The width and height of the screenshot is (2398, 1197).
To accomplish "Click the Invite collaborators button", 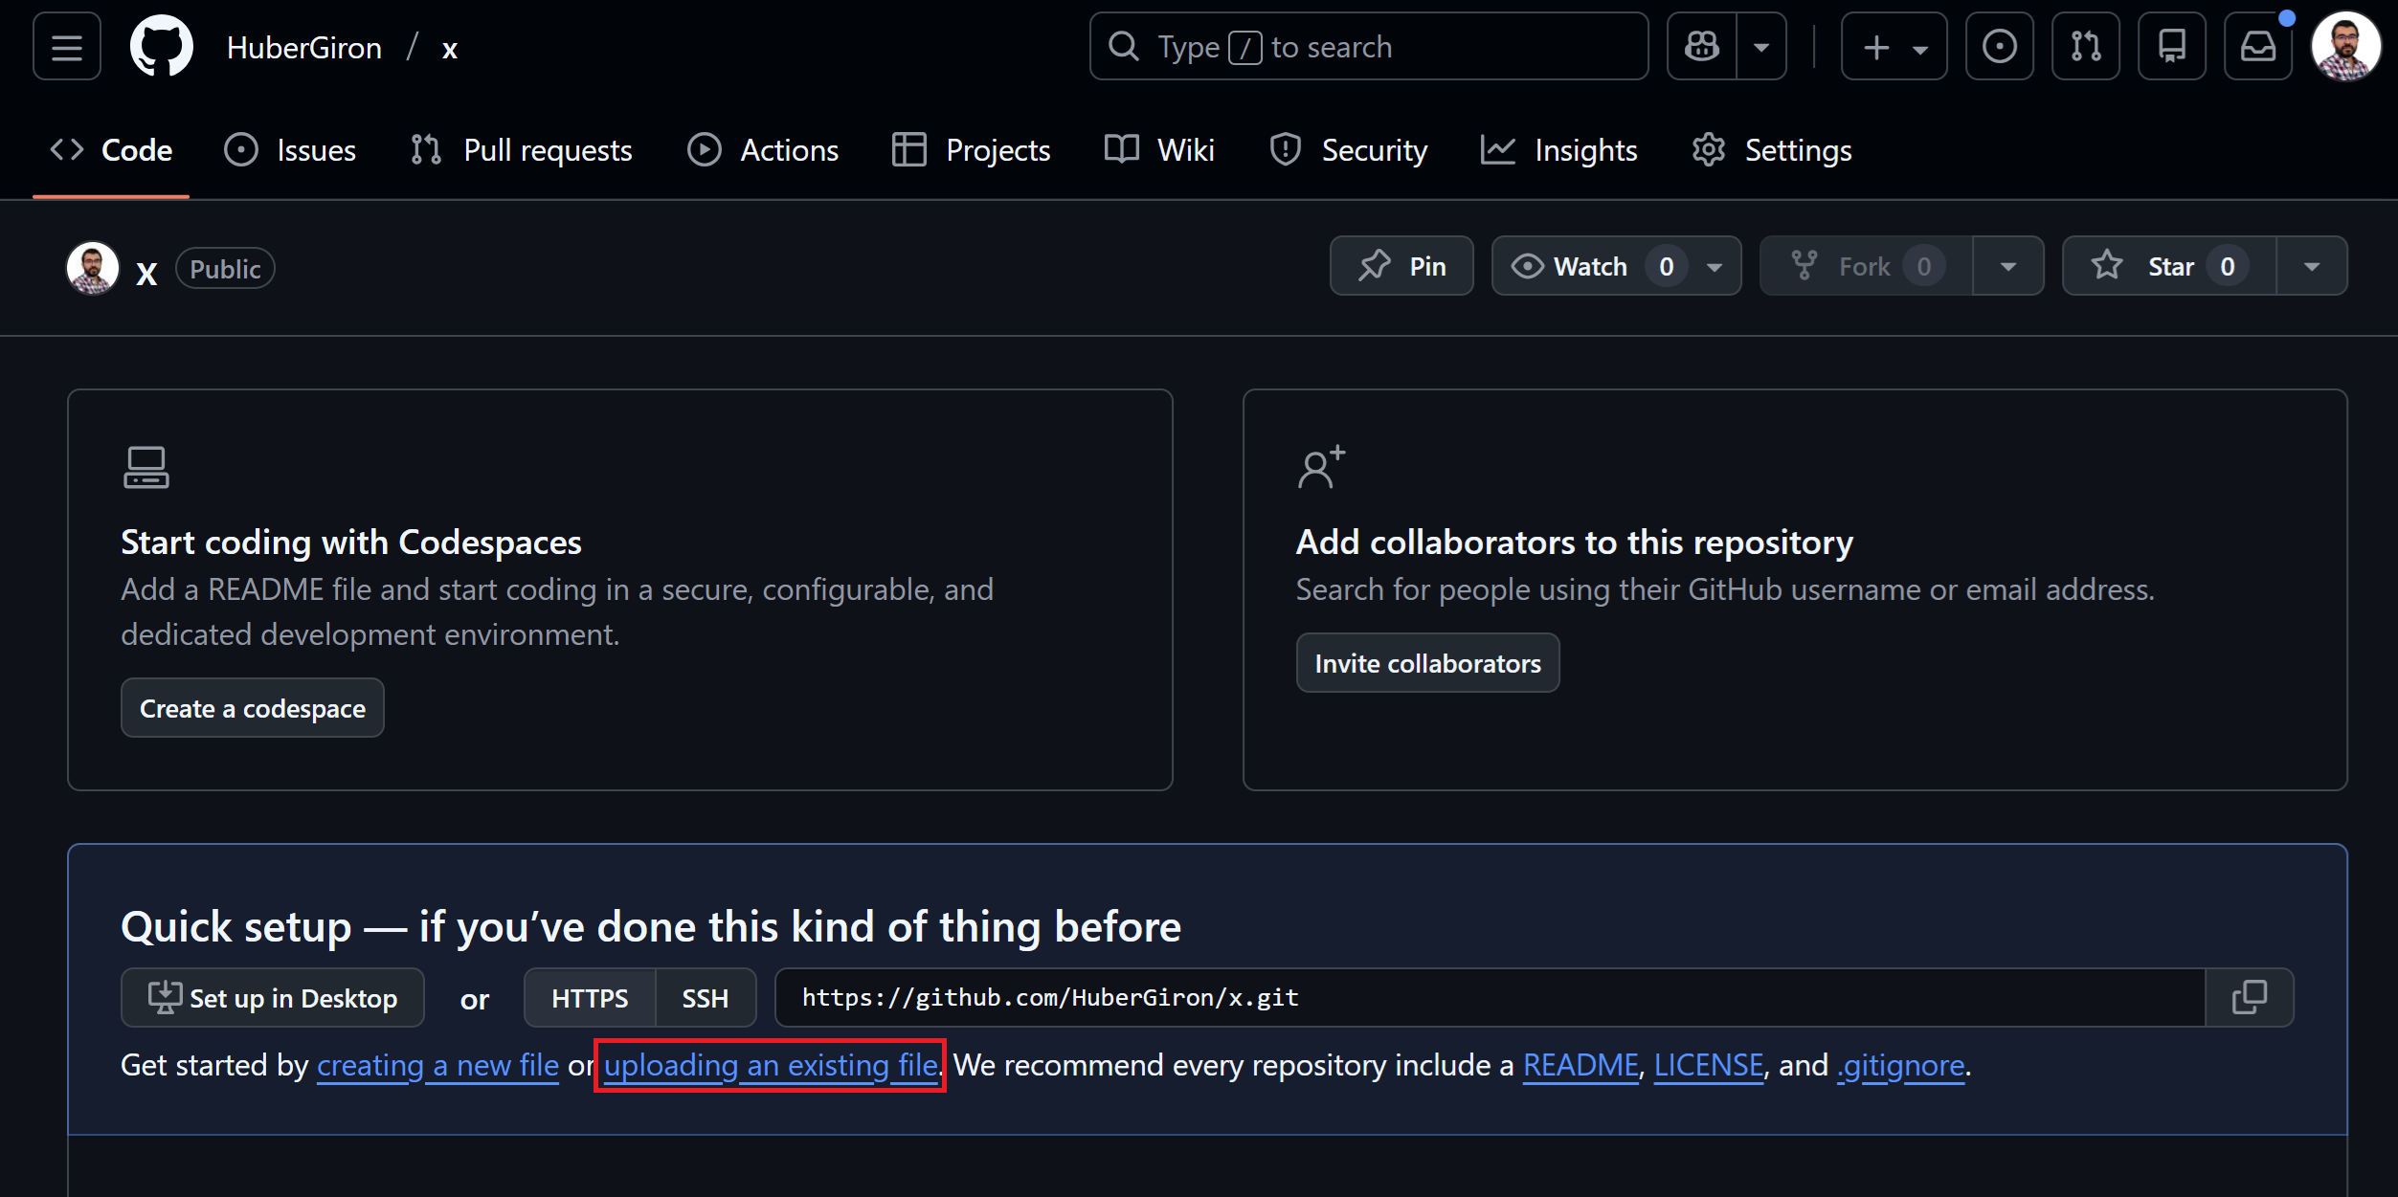I will [1427, 663].
